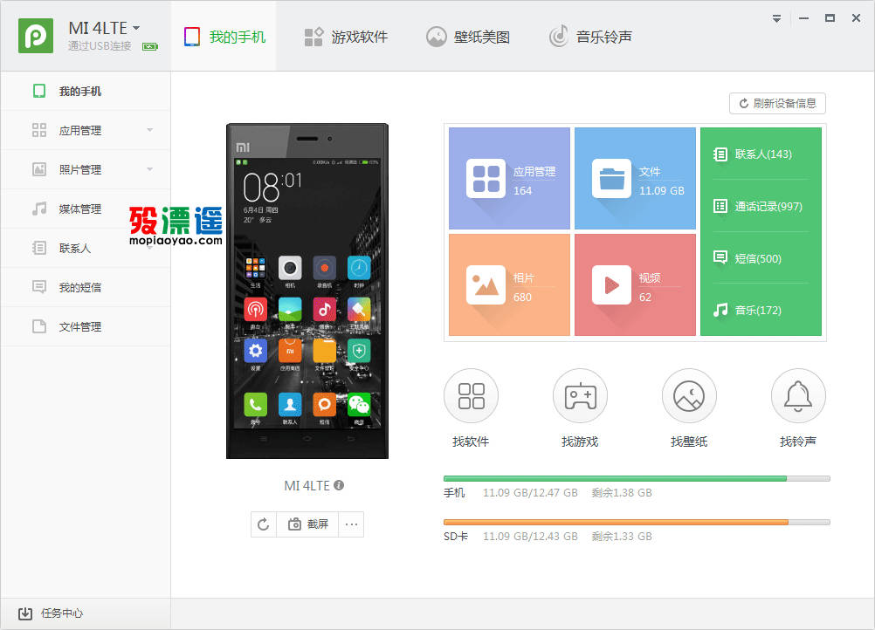Click the phone screen preview
Image resolution: width=875 pixels, height=630 pixels.
coord(307,294)
